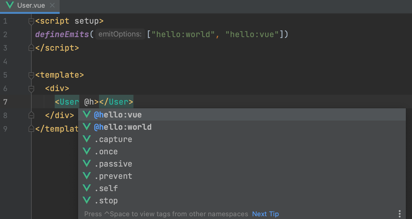Viewport: 412px width, 219px height.
Task: Open the completion popup three-dot options menu
Action: (399, 214)
